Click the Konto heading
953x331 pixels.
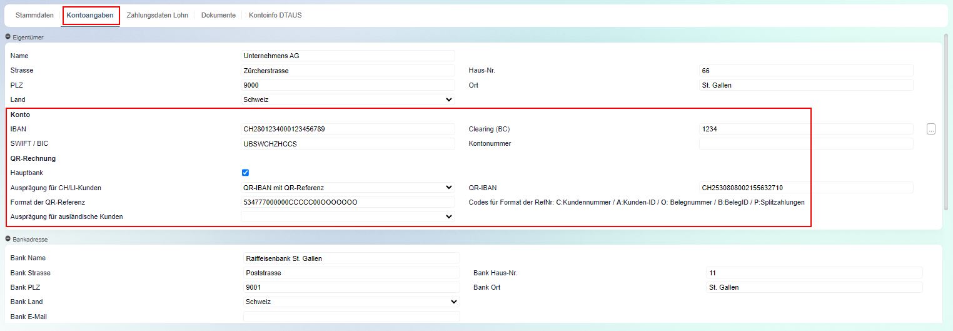tap(20, 115)
